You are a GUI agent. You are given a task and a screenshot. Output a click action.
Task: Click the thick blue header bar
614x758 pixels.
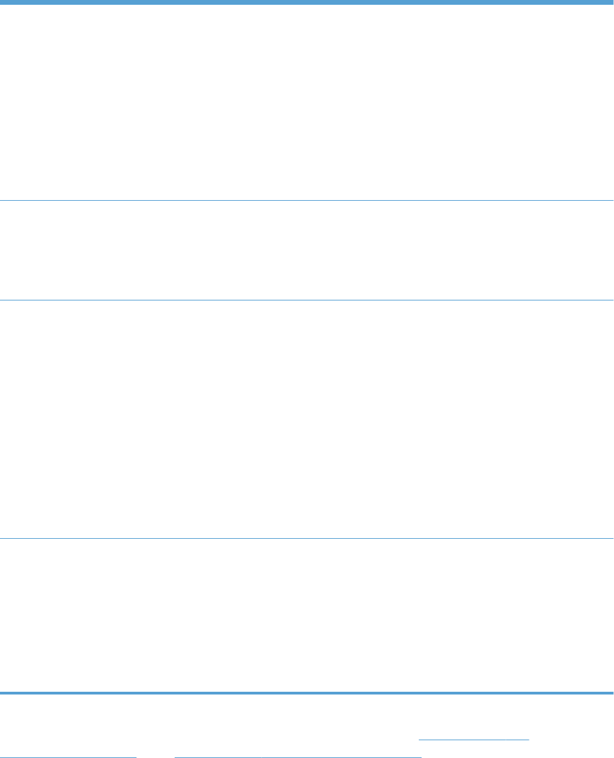[x=307, y=3]
